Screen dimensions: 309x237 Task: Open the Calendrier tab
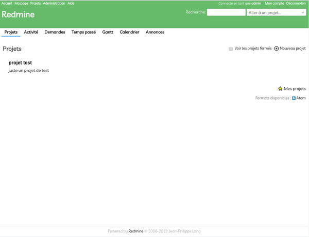(129, 32)
